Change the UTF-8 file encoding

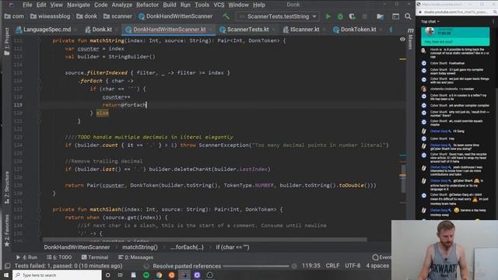pos(352,265)
